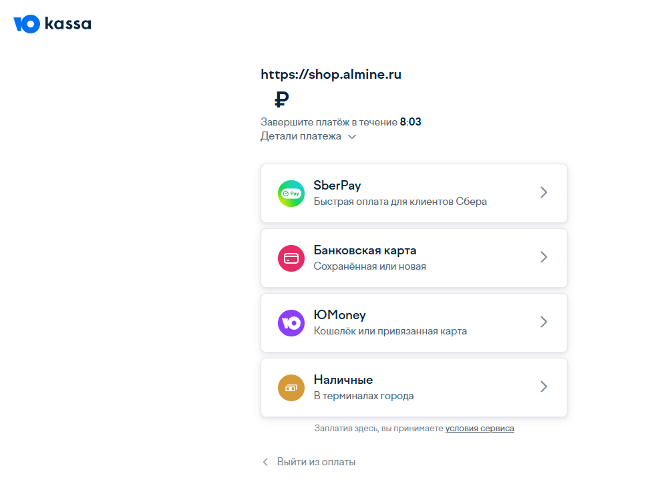Image resolution: width=652 pixels, height=498 pixels.
Task: Click the chevron arrow on SberPay row
Action: (x=544, y=192)
